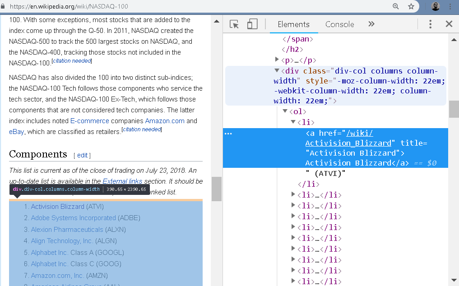Viewport: 459px width, 286px height.
Task: Click the DevTools vertical scrollbar thumb
Action: coord(454,109)
